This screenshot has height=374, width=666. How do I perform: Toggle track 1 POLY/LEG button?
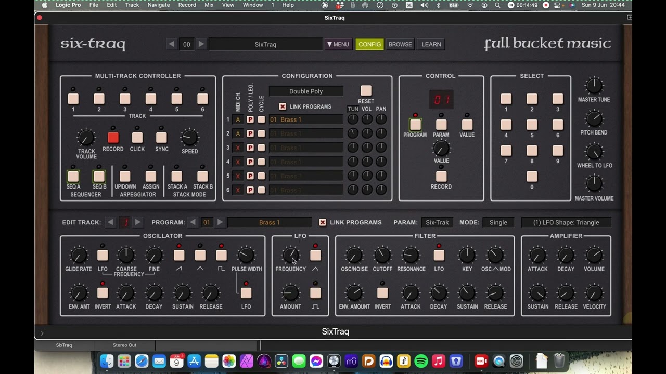pos(250,119)
